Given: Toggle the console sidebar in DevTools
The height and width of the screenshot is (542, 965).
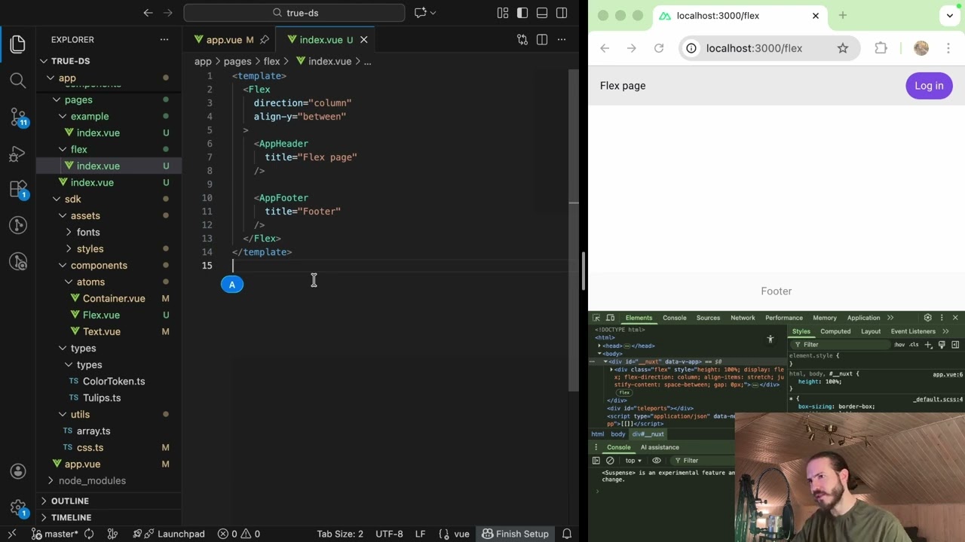Looking at the screenshot, I should coord(596,461).
